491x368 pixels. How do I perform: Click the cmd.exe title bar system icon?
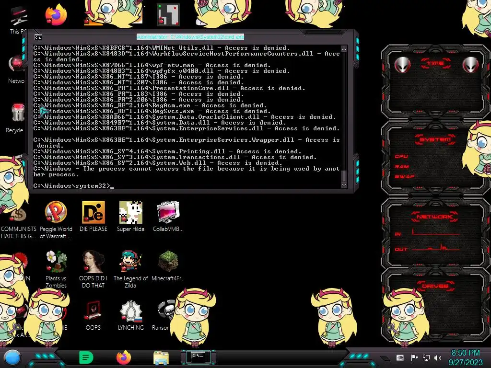38,37
